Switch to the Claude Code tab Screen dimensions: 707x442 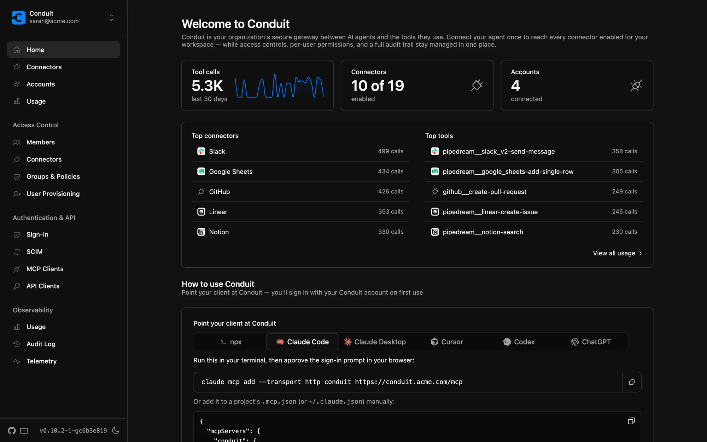(x=302, y=342)
